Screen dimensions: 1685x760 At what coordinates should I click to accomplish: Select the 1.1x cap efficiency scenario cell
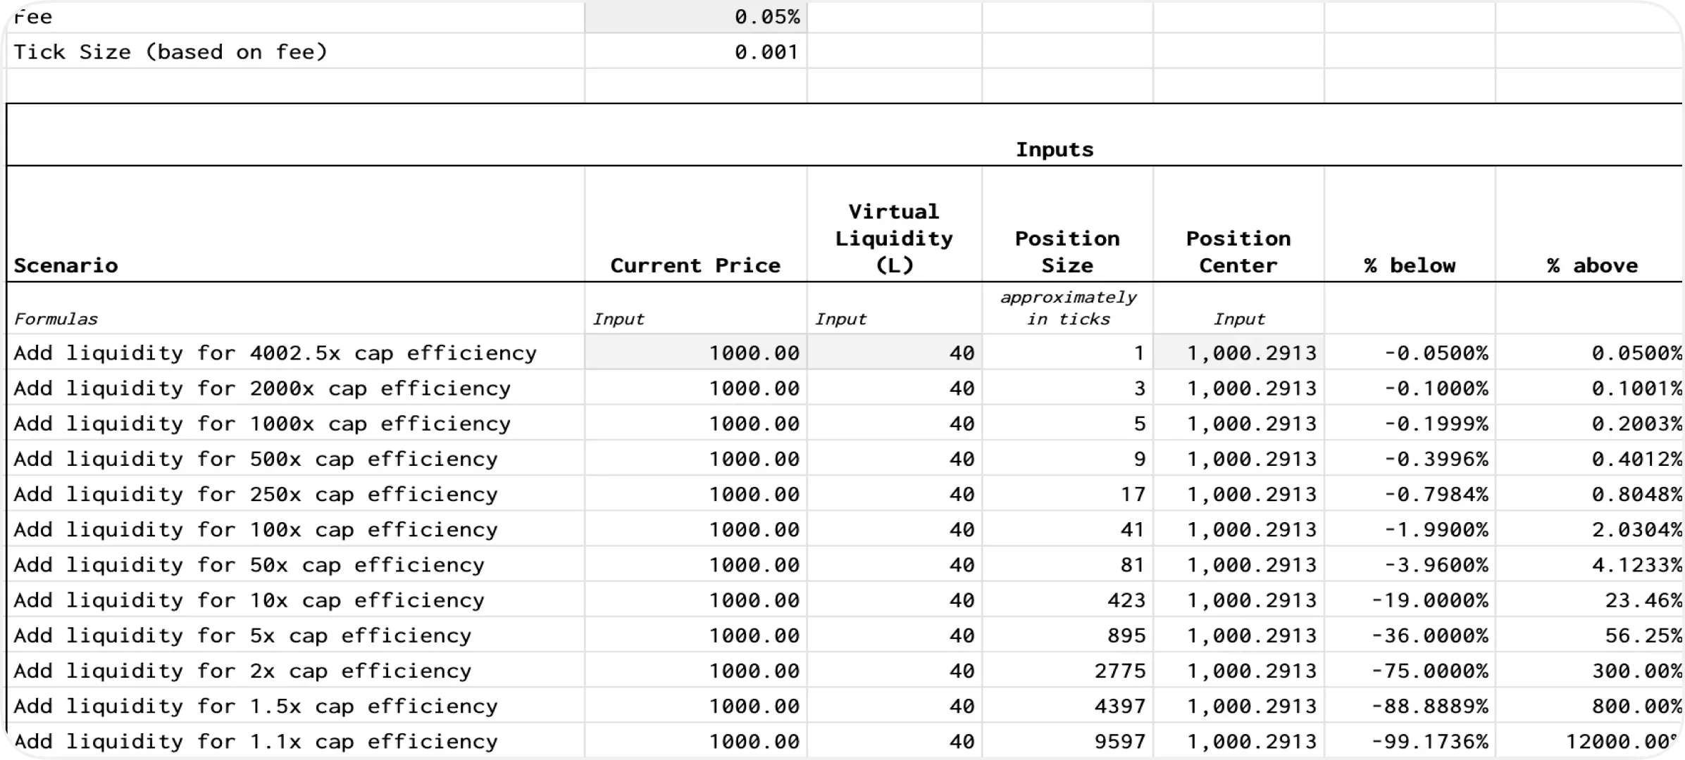click(295, 740)
